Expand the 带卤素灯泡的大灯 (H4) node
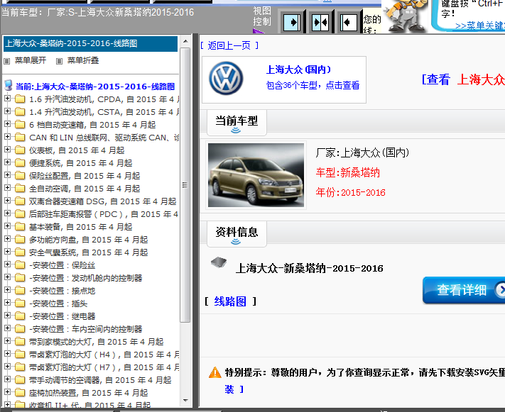Screen dimensions: 505x412 (7, 354)
